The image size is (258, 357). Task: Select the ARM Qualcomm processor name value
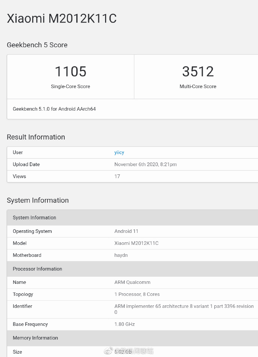point(132,282)
